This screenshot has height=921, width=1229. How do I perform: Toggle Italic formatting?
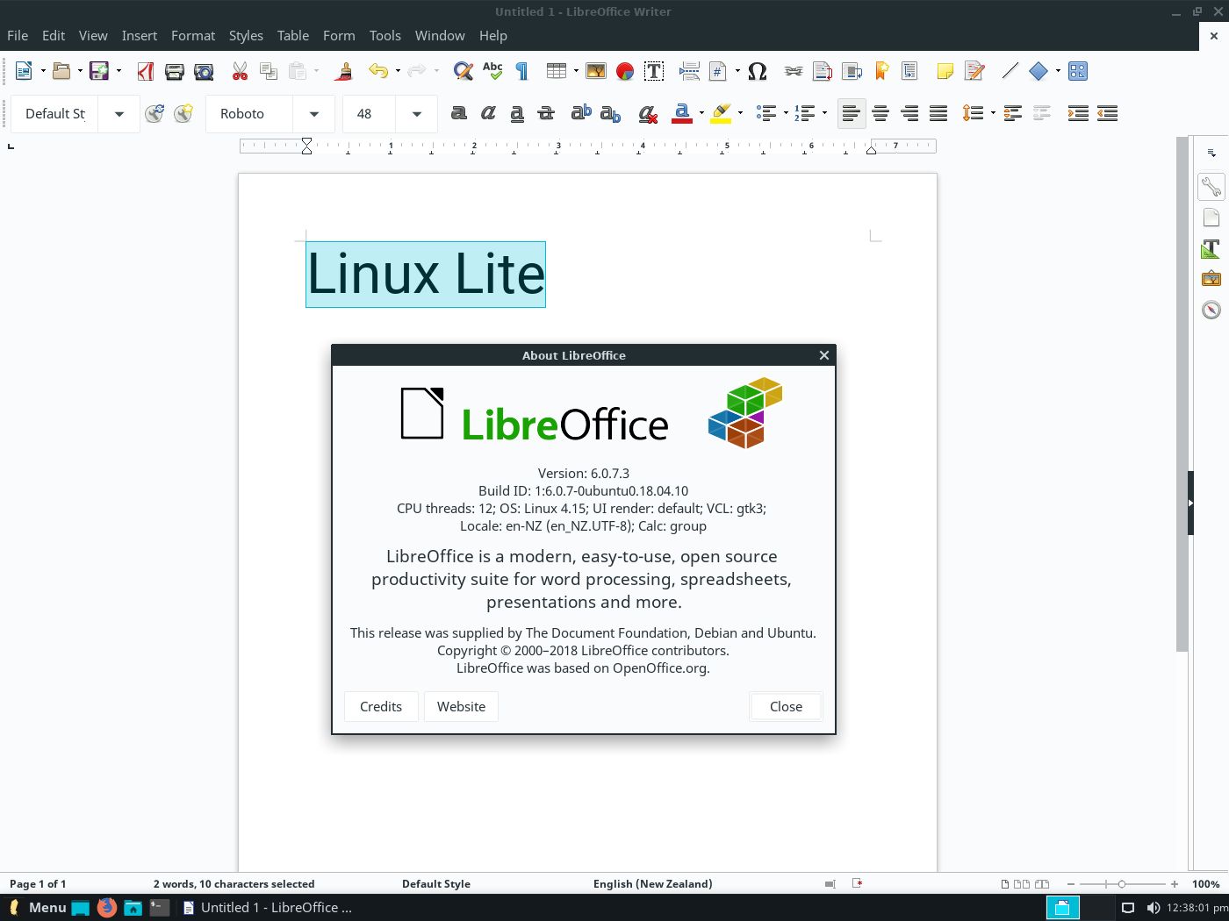(x=488, y=113)
